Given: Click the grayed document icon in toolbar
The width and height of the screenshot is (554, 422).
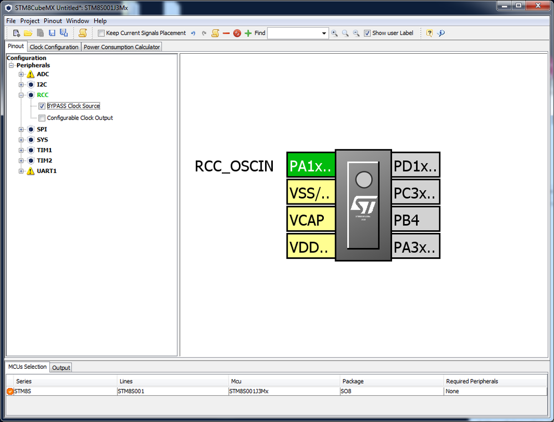Looking at the screenshot, I should coord(40,33).
